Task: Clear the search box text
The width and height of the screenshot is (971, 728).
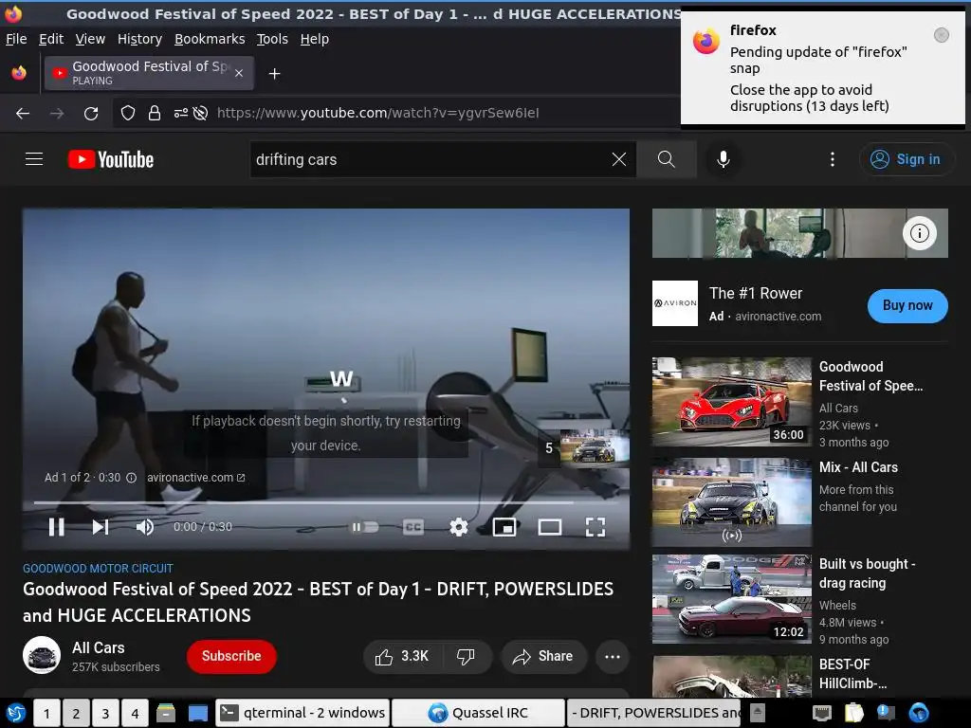Action: [618, 159]
